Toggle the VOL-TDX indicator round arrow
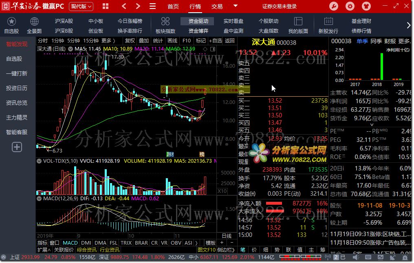This screenshot has width=414, height=263. pyautogui.click(x=39, y=161)
